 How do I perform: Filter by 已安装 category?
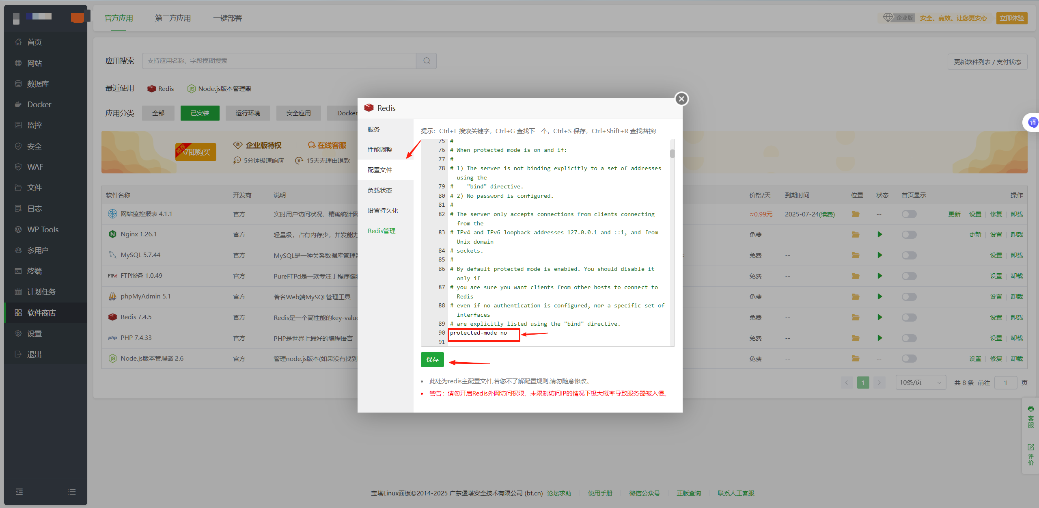[x=200, y=113]
